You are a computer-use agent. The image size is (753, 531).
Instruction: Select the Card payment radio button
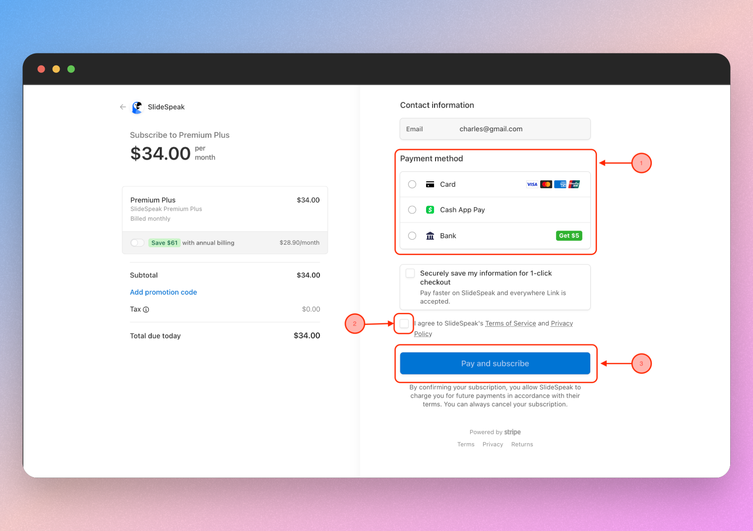pyautogui.click(x=412, y=184)
